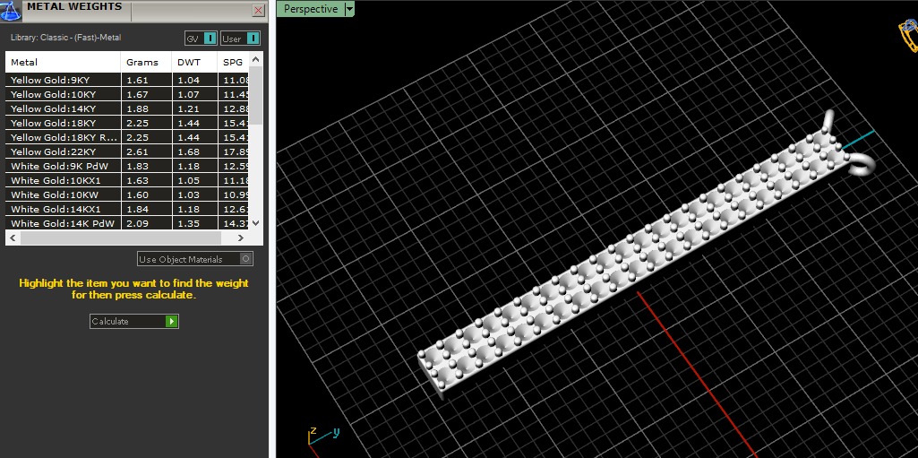This screenshot has width=918, height=458.
Task: Toggle the GV library switch
Action: pos(201,39)
